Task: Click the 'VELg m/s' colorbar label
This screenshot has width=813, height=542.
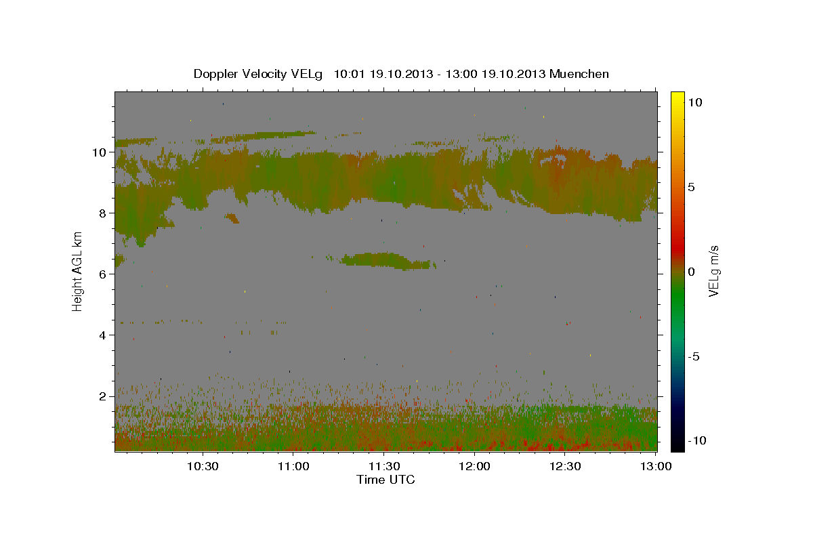Action: click(x=713, y=271)
